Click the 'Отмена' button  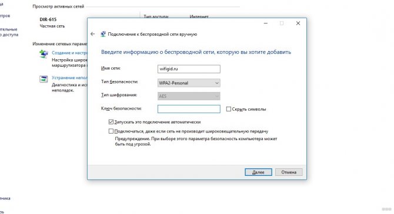point(289,172)
